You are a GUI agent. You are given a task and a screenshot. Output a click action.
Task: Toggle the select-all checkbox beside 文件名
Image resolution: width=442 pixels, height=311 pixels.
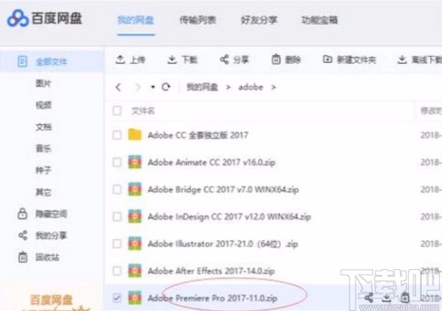pyautogui.click(x=117, y=111)
